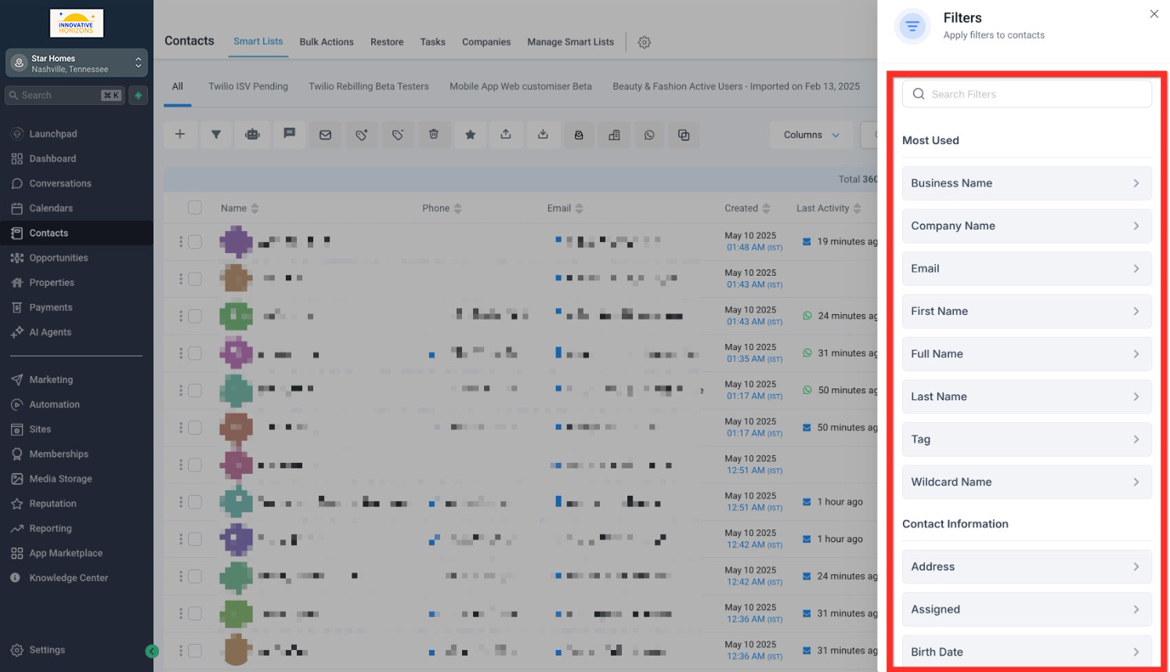Collapse sidebar with green arrow icon
Screen dimensions: 1170x672
(x=152, y=651)
